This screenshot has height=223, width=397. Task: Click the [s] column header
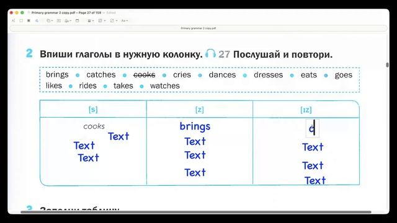pyautogui.click(x=93, y=110)
